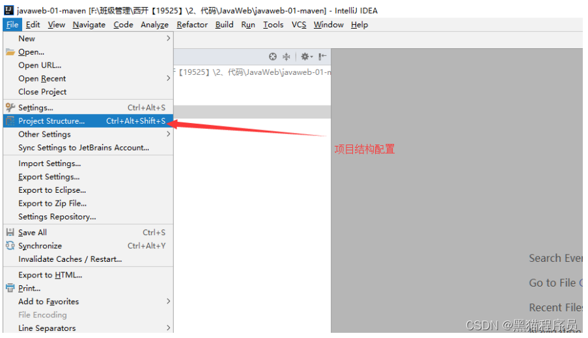Viewport: 588px width, 338px height.
Task: Click the IntelliJ IDEA title bar logo
Action: [8, 10]
